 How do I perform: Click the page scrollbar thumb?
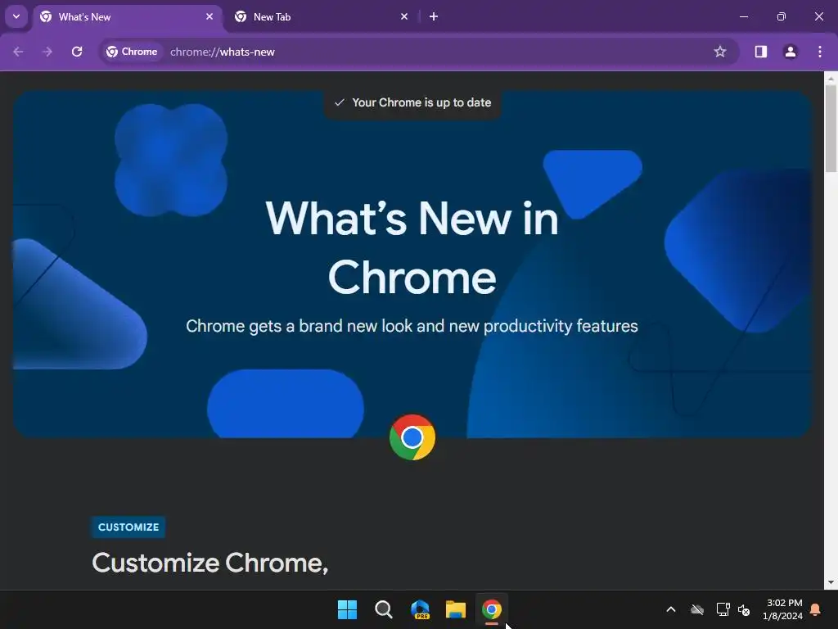831,129
